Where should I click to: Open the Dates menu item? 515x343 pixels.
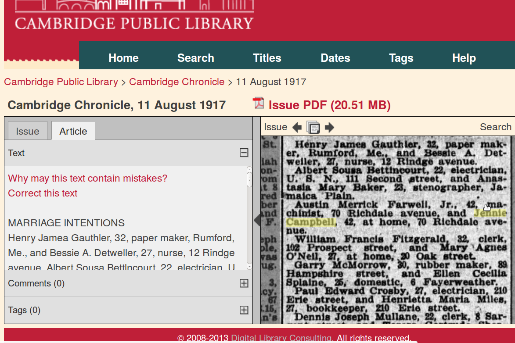(335, 58)
